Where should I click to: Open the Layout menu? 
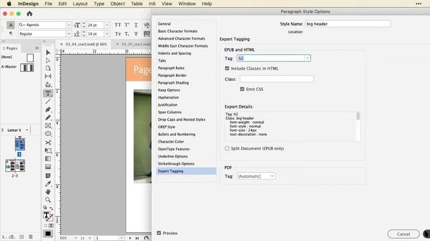click(80, 4)
